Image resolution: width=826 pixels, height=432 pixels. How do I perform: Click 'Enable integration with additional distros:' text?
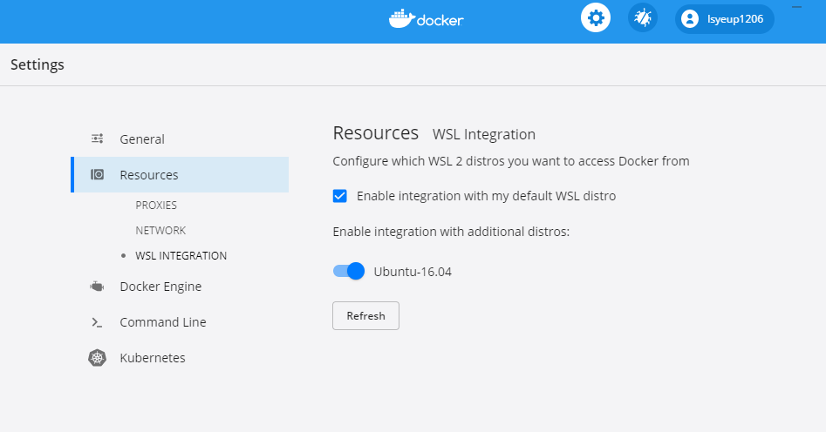tap(451, 232)
